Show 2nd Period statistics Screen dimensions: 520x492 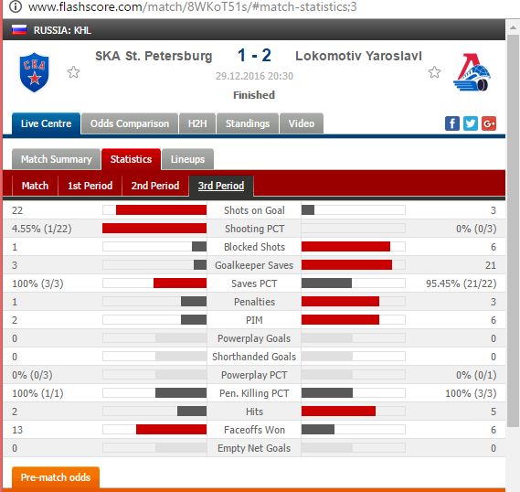[155, 186]
